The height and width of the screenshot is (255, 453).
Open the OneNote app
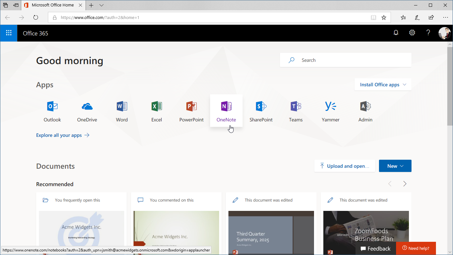click(226, 111)
